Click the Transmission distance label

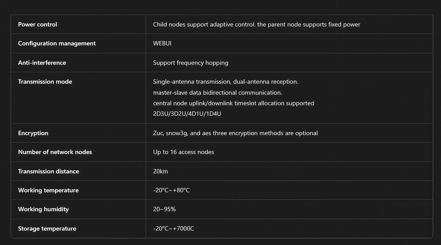[49, 171]
